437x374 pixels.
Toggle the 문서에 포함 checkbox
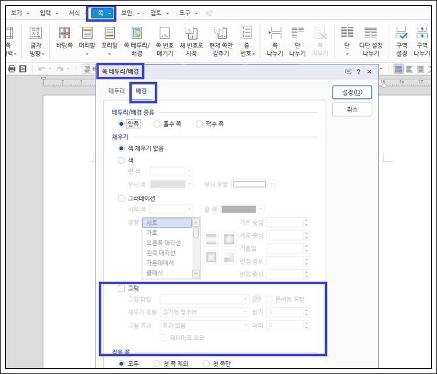point(269,299)
